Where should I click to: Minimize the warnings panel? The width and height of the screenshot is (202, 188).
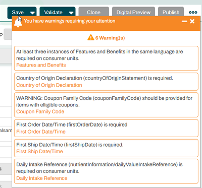coord(184,21)
